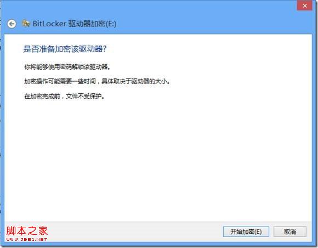Click the line 你将能够使用密码解锁该驱动器
Image resolution: width=318 pixels, height=248 pixels.
(67, 67)
